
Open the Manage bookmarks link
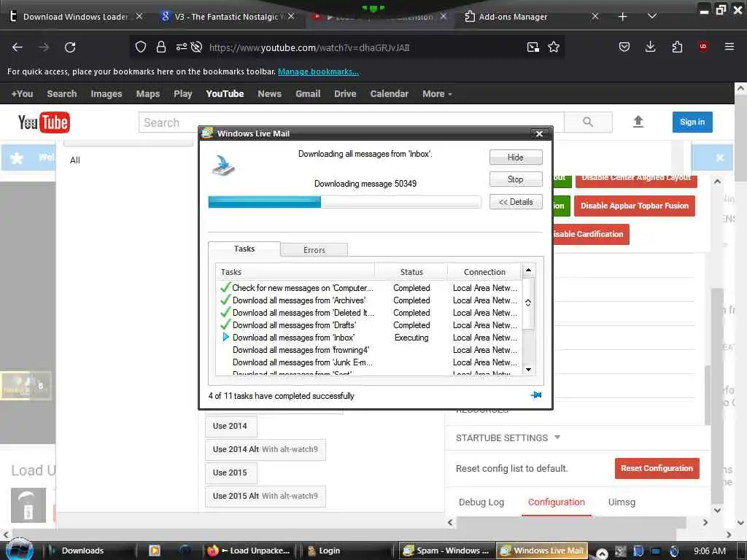(x=318, y=71)
